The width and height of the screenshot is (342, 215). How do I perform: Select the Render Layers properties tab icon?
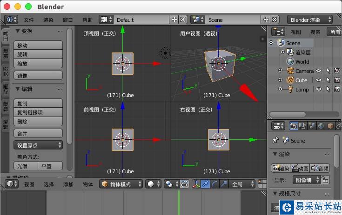302,126
